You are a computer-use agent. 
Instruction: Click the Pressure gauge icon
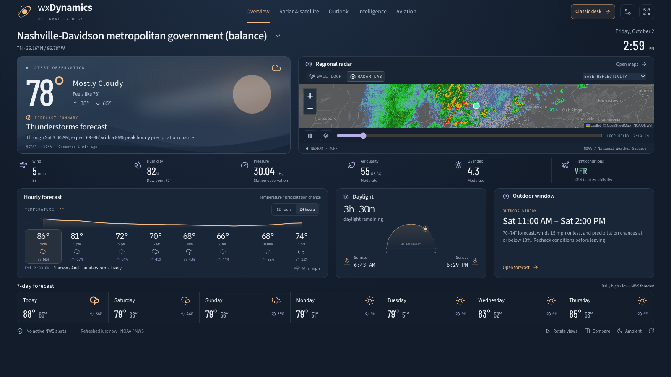(x=244, y=165)
